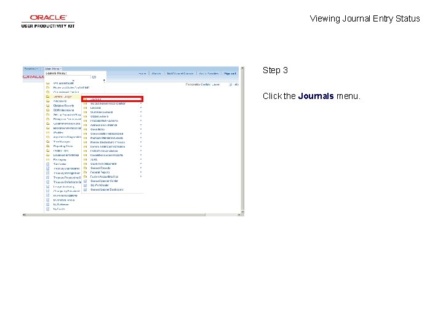Open Review Financial Information menu item
The width and height of the screenshot is (443, 332).
pyautogui.click(x=108, y=146)
